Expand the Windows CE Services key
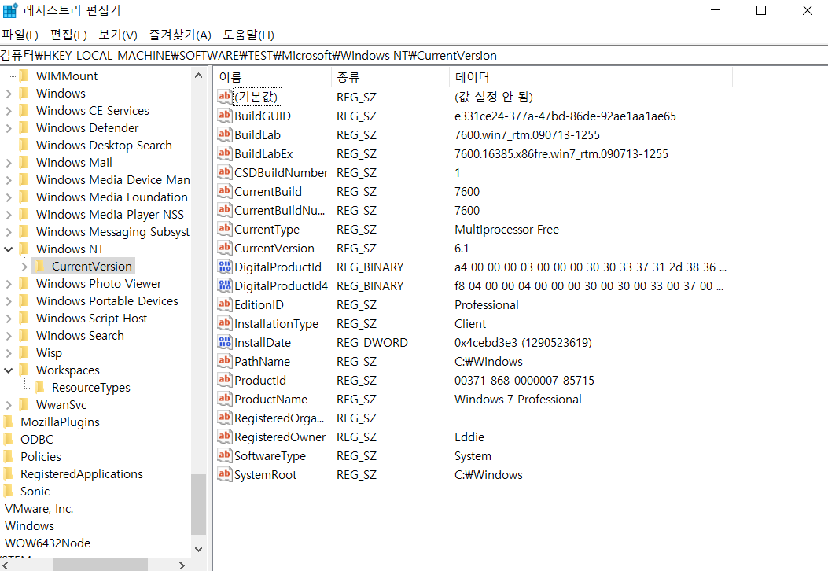The width and height of the screenshot is (828, 571). point(9,111)
